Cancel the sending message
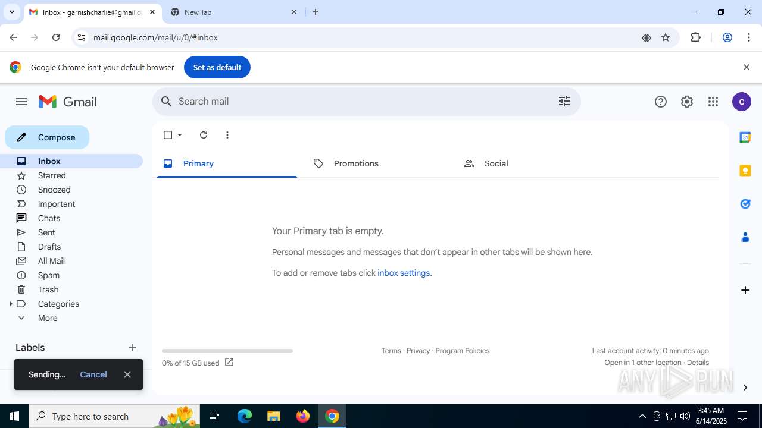Viewport: 762px width, 428px height. point(93,374)
